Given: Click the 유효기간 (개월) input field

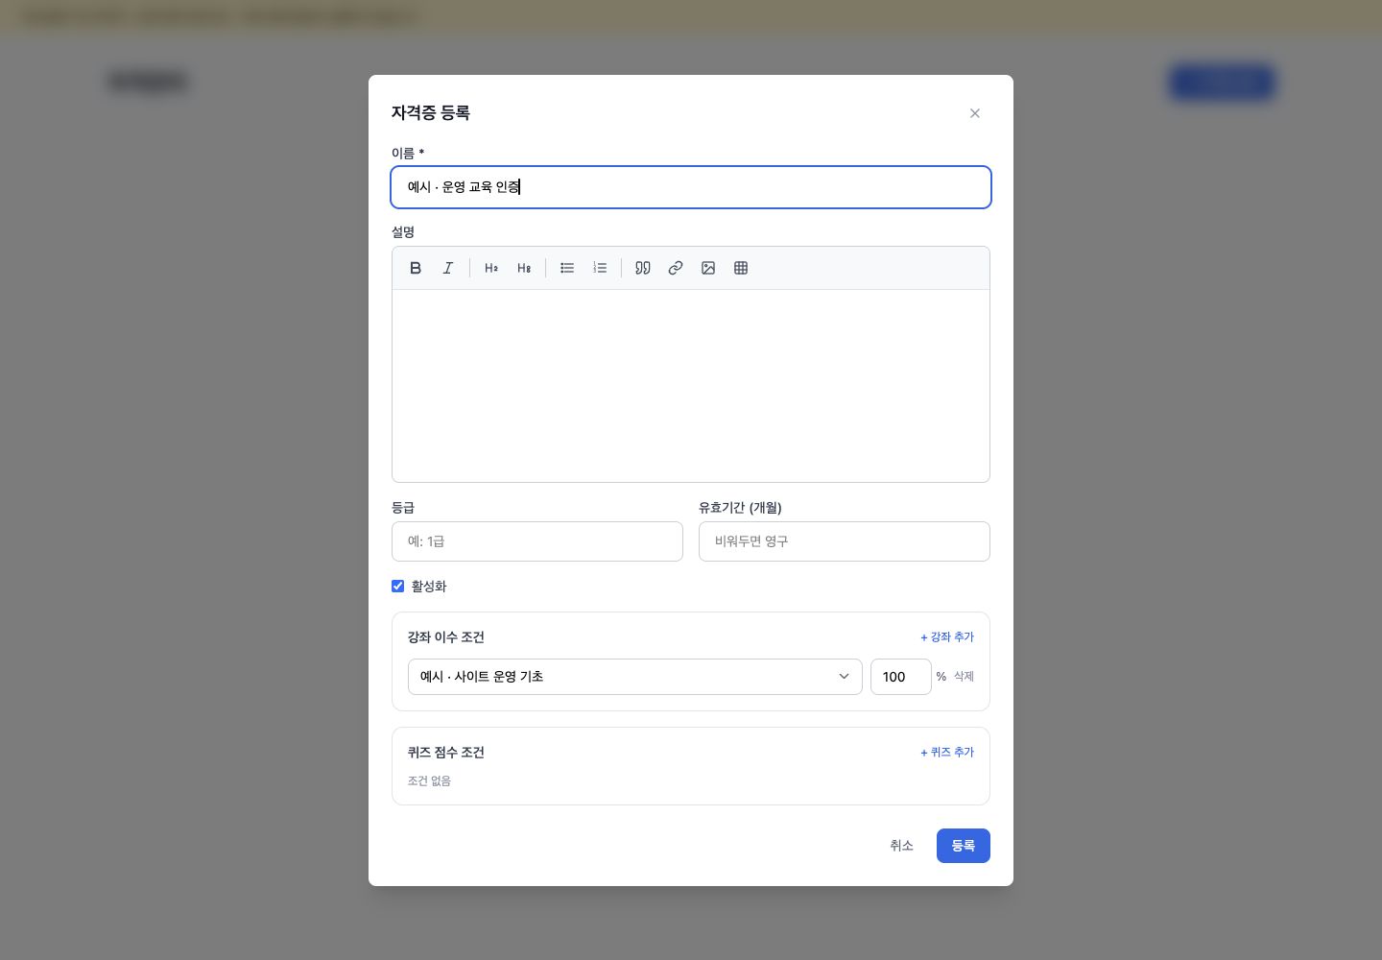Looking at the screenshot, I should (845, 541).
